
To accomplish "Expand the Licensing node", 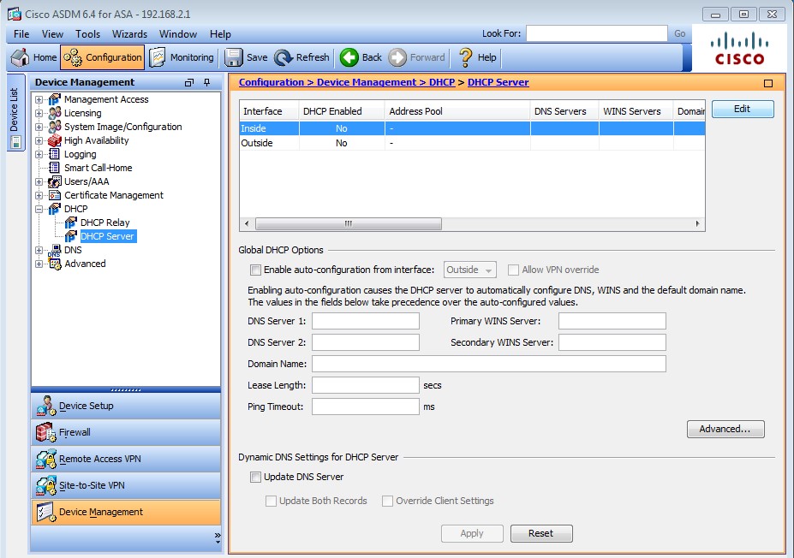I will coord(39,113).
